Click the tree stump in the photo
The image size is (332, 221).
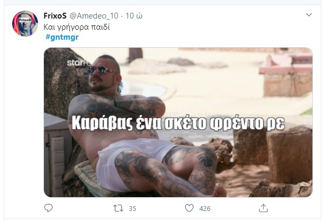pyautogui.click(x=289, y=154)
